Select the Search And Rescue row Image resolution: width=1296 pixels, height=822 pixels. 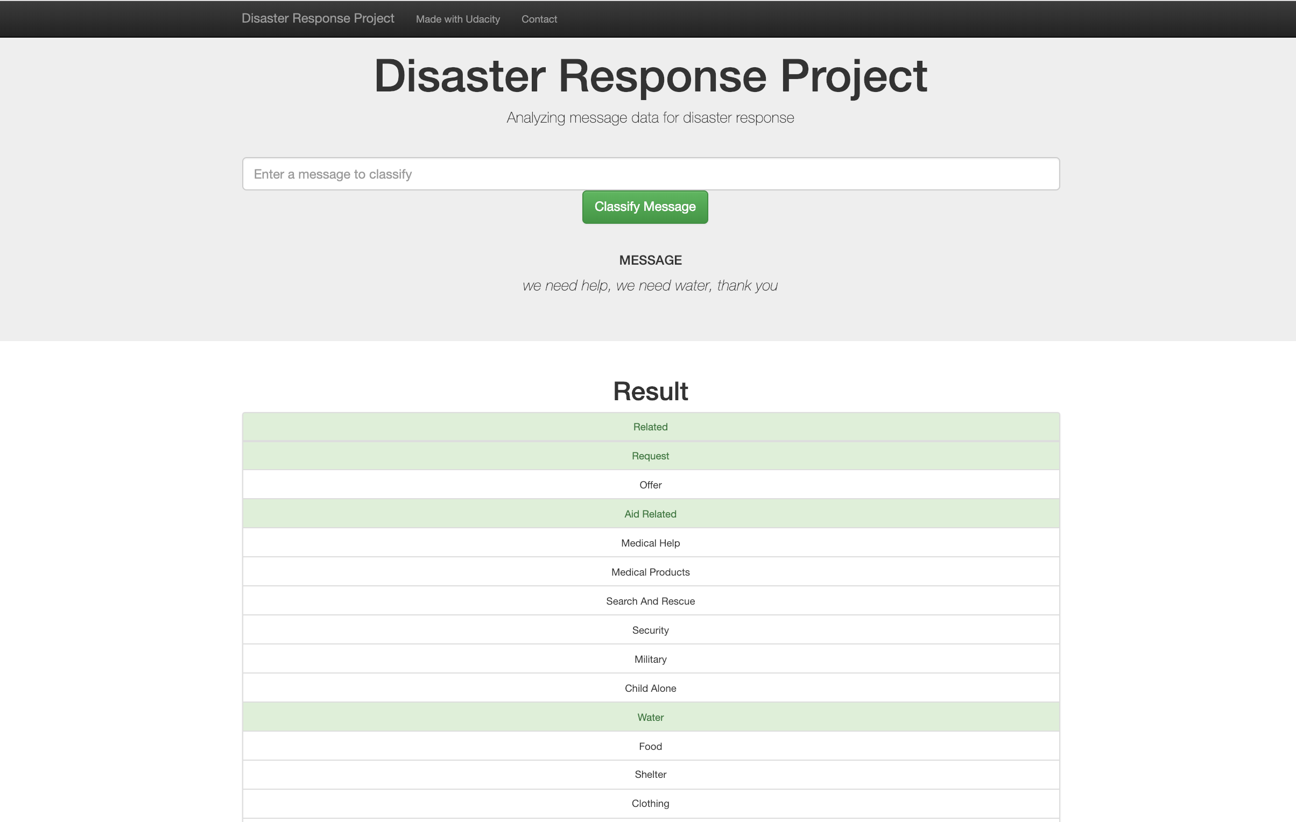click(x=651, y=601)
